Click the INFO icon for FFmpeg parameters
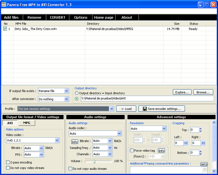This screenshot has height=175, width=218. (x=204, y=164)
